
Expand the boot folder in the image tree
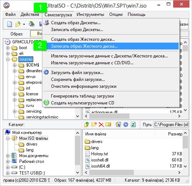coord(8,48)
